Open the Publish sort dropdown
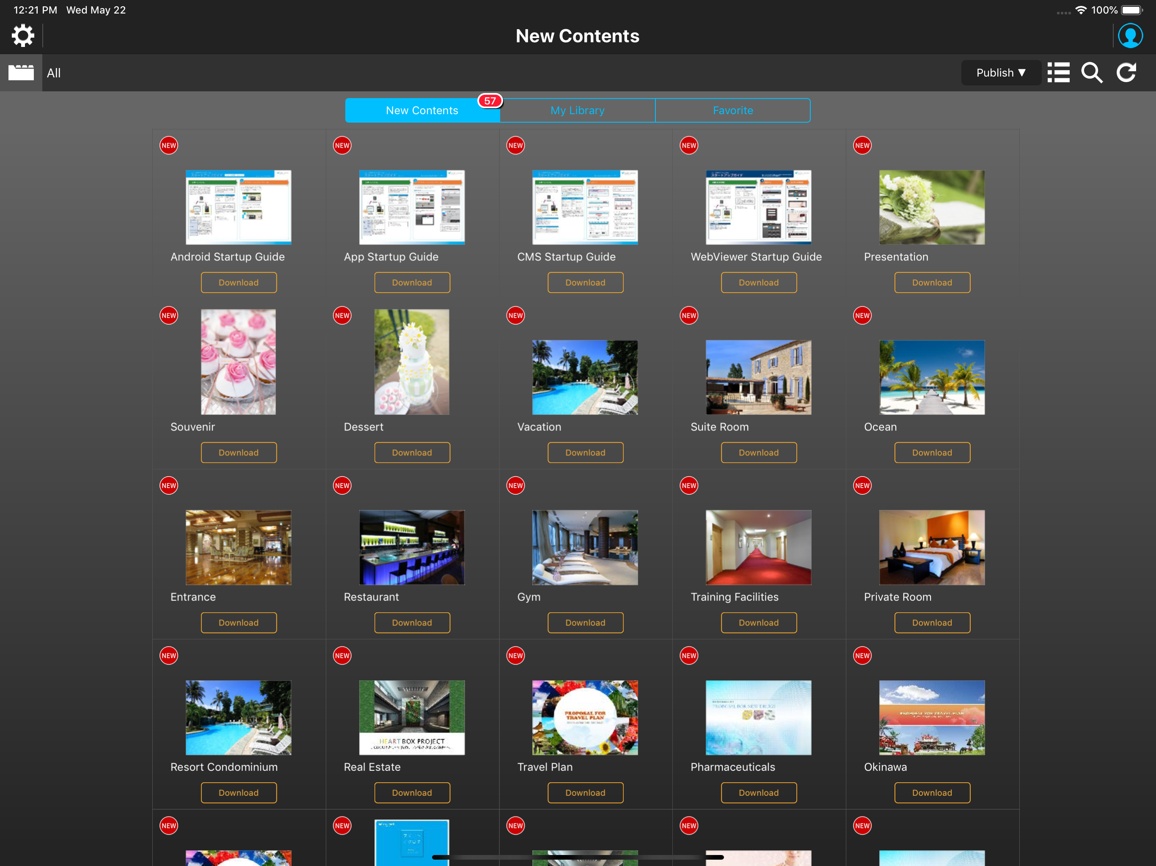The height and width of the screenshot is (866, 1156). click(x=1000, y=73)
